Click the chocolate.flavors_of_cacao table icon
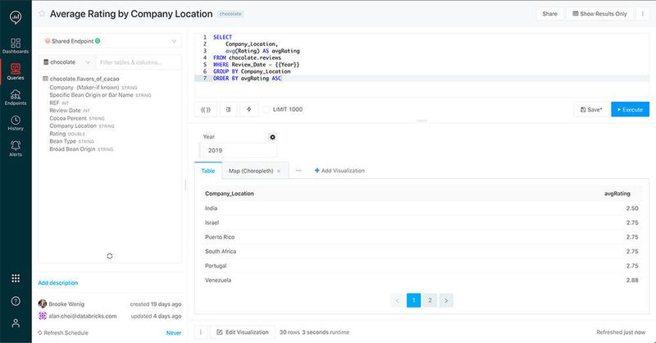This screenshot has height=343, width=656. [x=45, y=79]
